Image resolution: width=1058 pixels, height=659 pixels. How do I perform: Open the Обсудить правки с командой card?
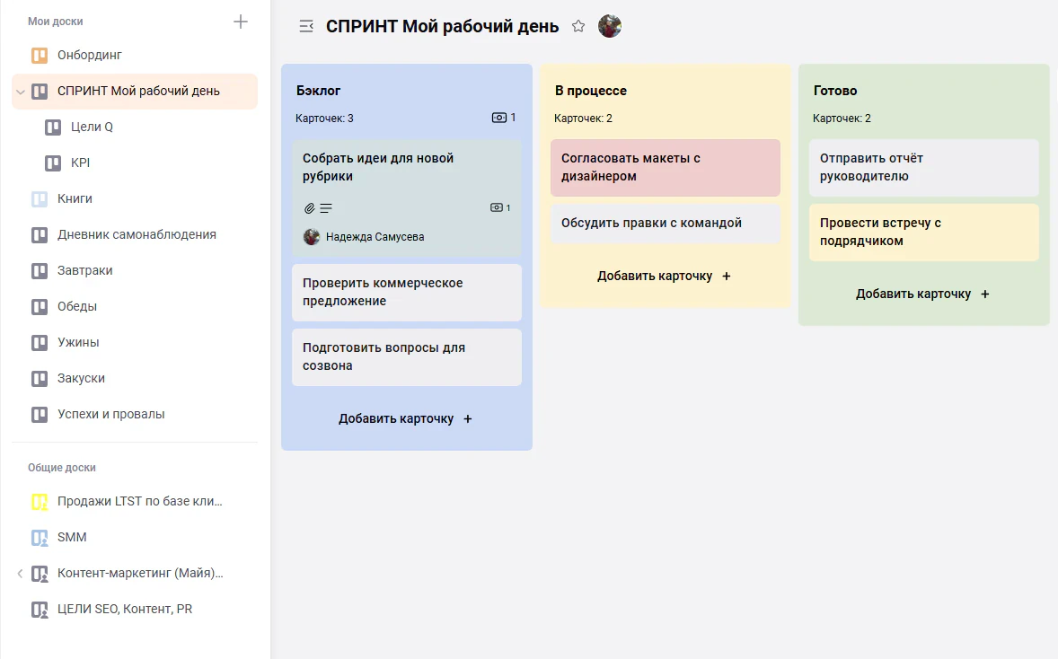tap(666, 224)
